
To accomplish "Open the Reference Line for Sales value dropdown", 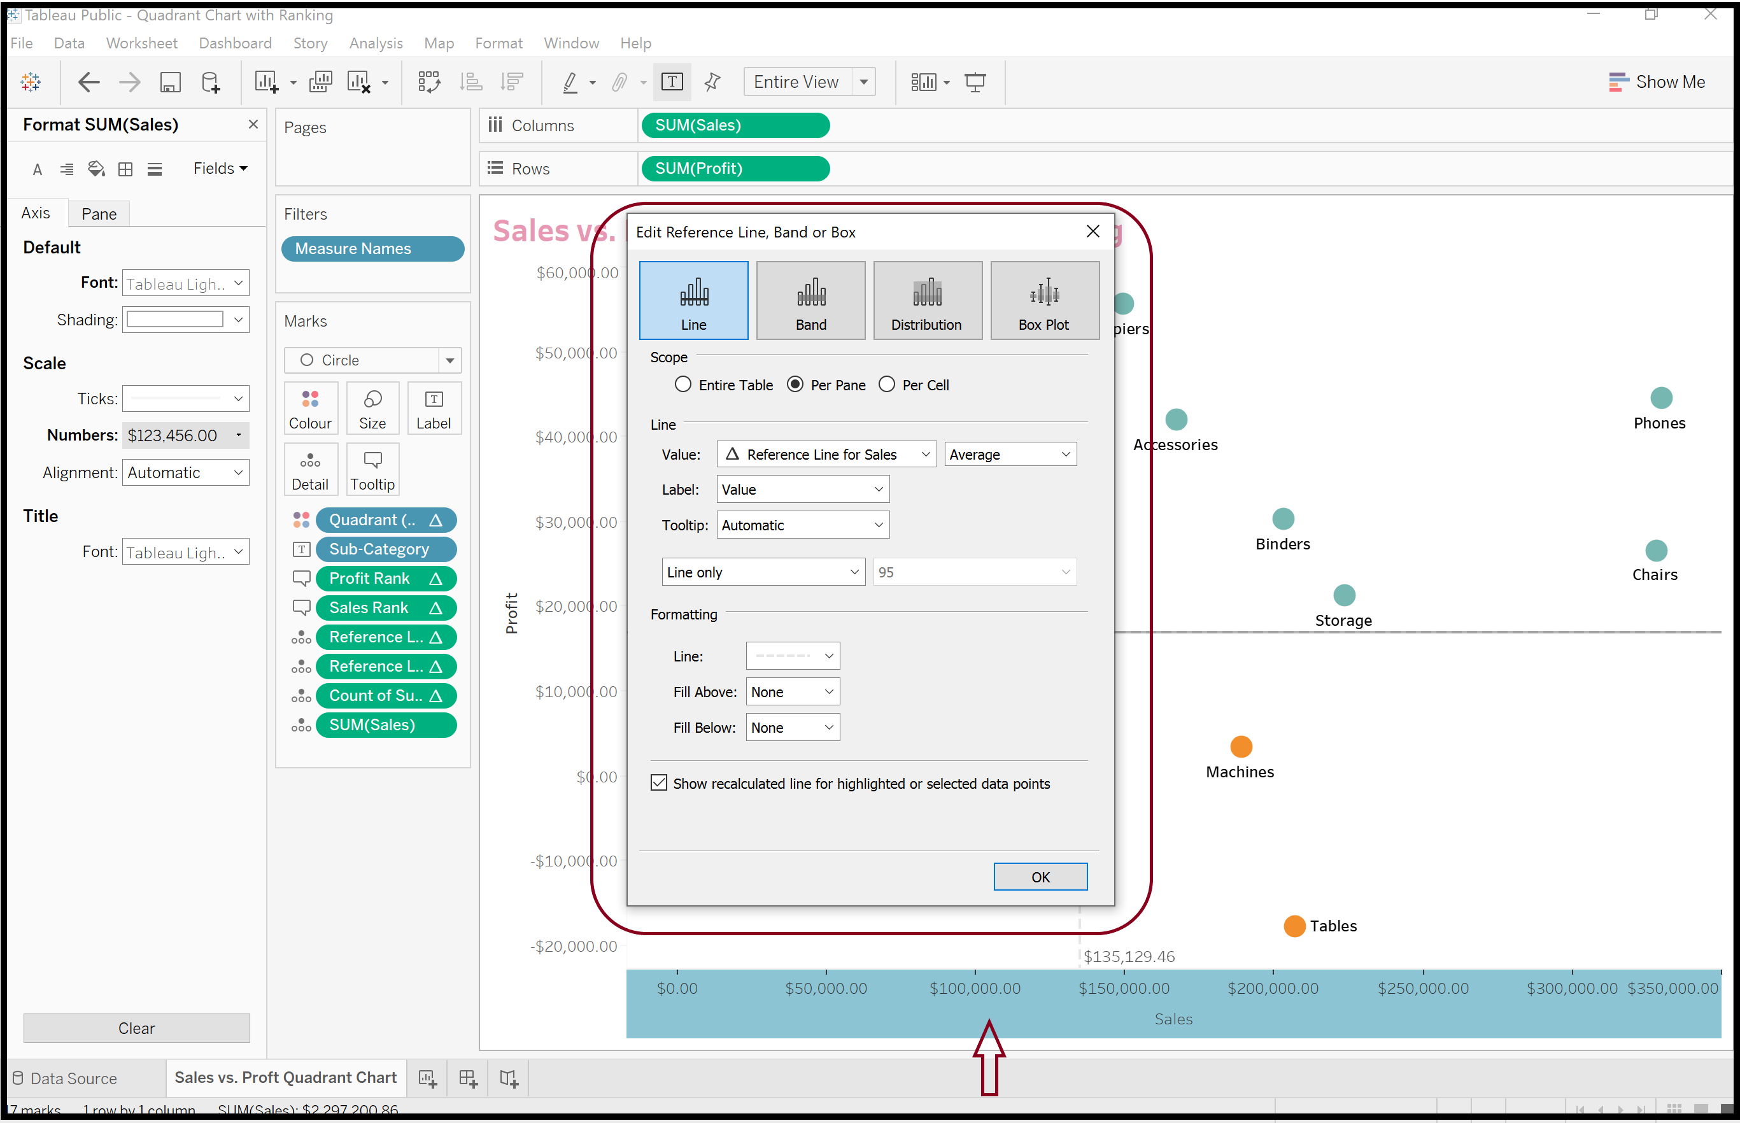I will point(826,455).
